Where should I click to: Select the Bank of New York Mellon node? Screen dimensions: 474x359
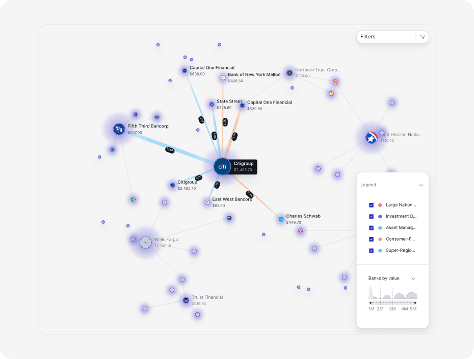coord(223,78)
